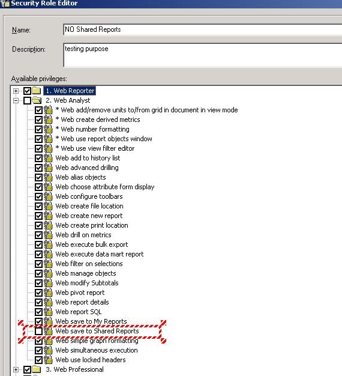The image size is (342, 376).
Task: Click the Web Reporter folder icon
Action: tap(37, 91)
